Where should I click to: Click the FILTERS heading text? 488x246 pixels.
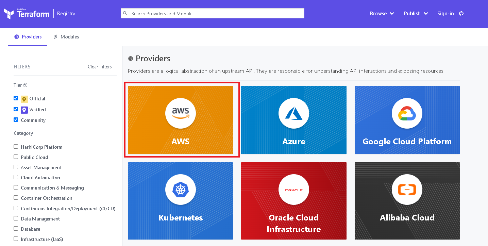point(22,67)
